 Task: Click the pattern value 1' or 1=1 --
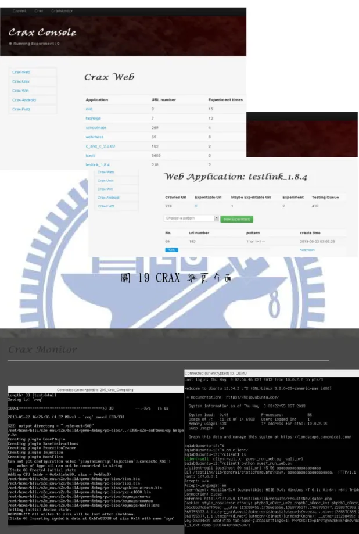[256, 242]
